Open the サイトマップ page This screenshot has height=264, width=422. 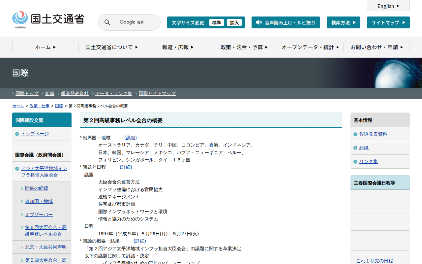coord(388,22)
